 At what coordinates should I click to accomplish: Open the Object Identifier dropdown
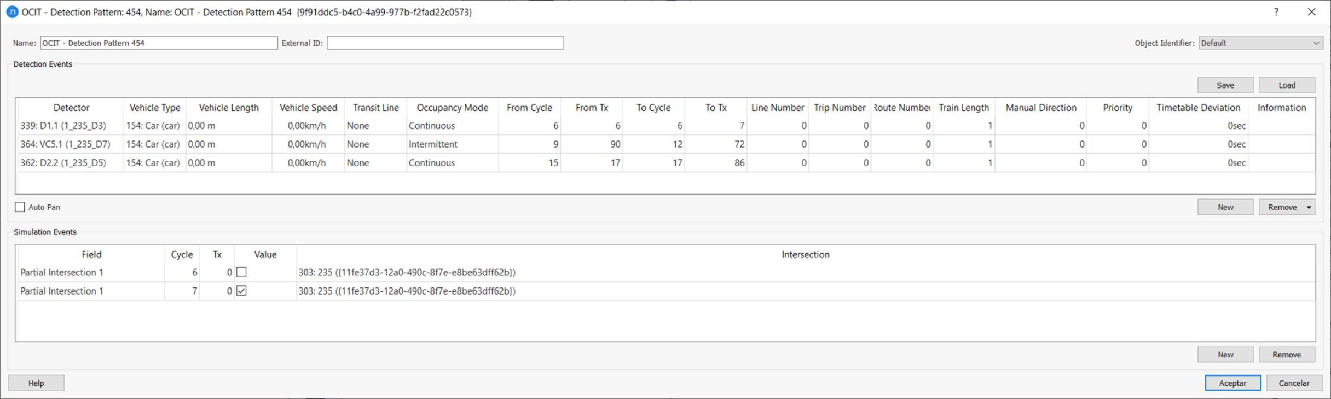pos(1260,43)
